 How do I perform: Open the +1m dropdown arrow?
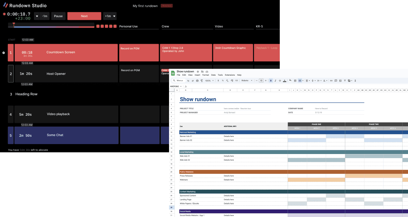tap(114, 16)
